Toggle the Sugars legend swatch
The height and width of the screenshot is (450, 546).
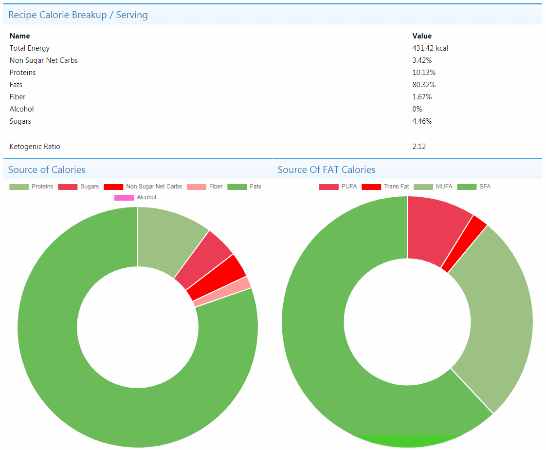[x=68, y=187]
